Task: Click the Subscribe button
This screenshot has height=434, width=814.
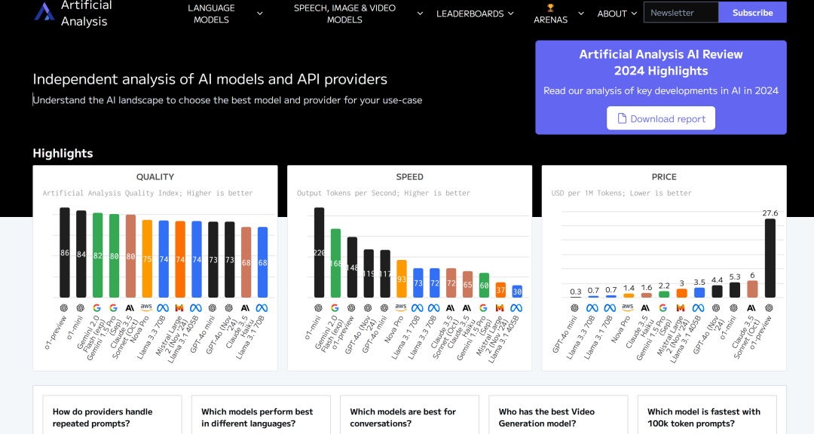Action: 752,13
